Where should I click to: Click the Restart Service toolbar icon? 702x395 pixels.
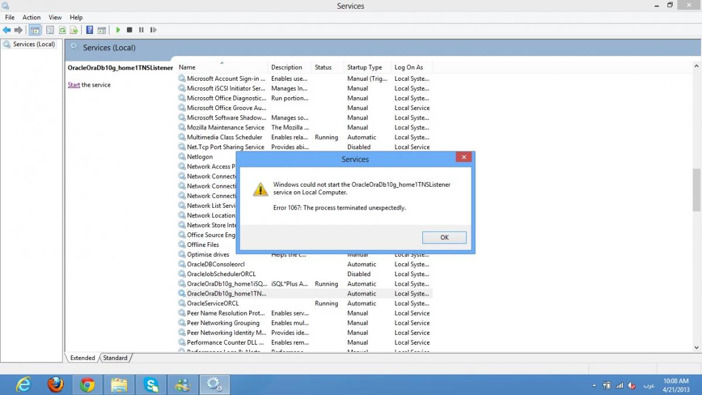153,30
